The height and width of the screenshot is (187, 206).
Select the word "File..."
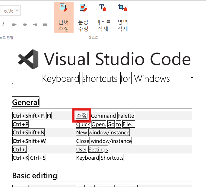(129, 124)
